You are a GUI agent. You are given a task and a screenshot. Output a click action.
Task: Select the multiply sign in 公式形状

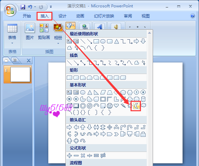pyautogui.click(x=83, y=156)
